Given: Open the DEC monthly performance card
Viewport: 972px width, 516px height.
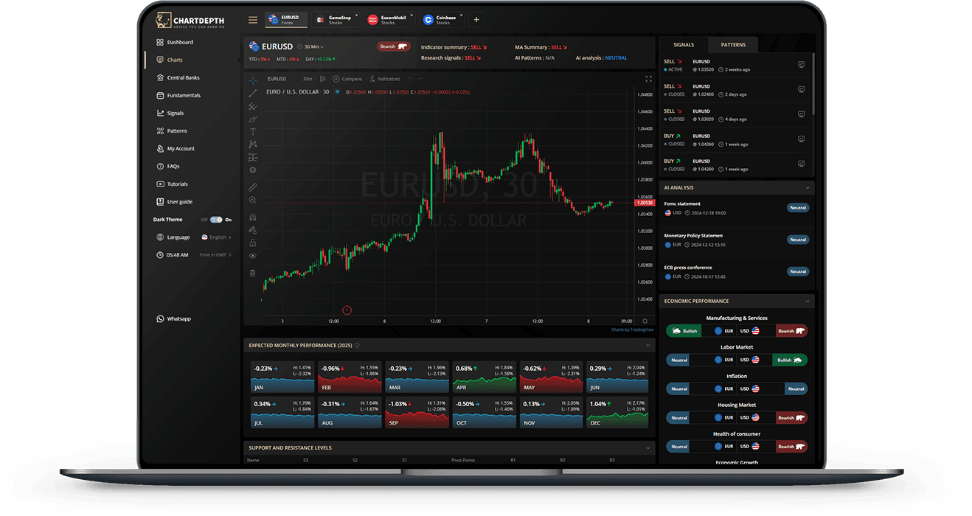Looking at the screenshot, I should coord(617,413).
